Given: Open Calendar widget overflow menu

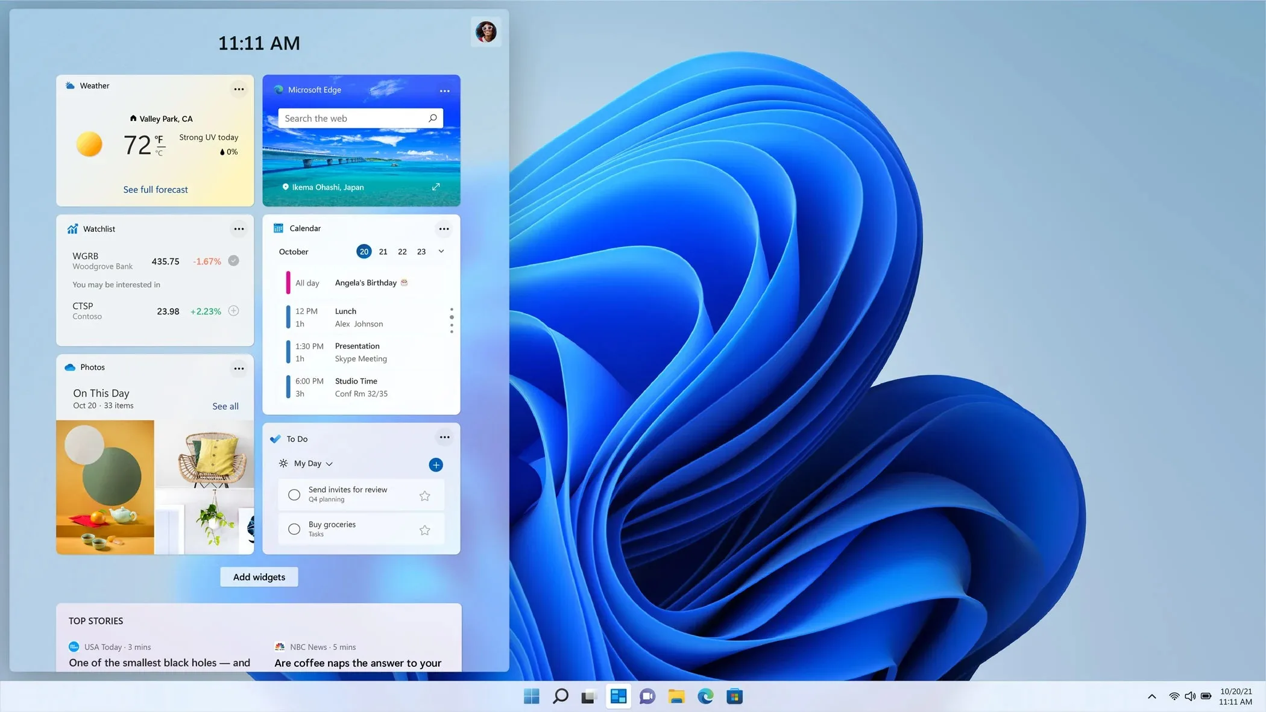Looking at the screenshot, I should pos(444,228).
